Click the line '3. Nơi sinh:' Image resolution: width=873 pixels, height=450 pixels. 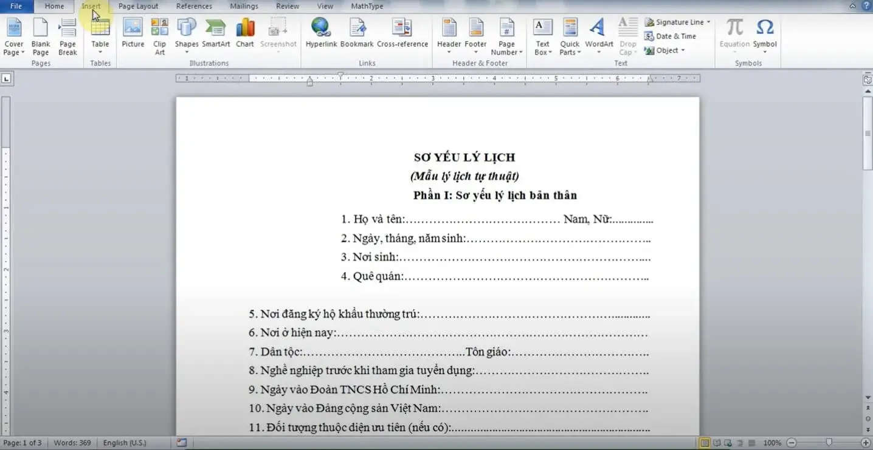(495, 257)
